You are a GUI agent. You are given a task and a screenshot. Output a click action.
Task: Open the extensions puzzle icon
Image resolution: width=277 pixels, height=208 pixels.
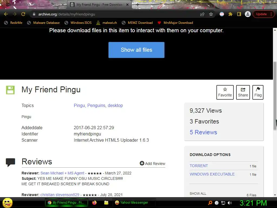click(230, 14)
